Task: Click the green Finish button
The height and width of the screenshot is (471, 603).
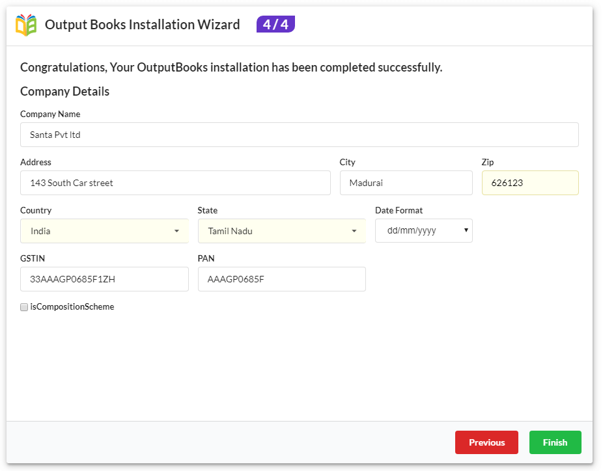Action: tap(555, 442)
